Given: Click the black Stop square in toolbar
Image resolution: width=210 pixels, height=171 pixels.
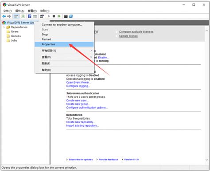Looking at the screenshot, I should pyautogui.click(x=54, y=16).
